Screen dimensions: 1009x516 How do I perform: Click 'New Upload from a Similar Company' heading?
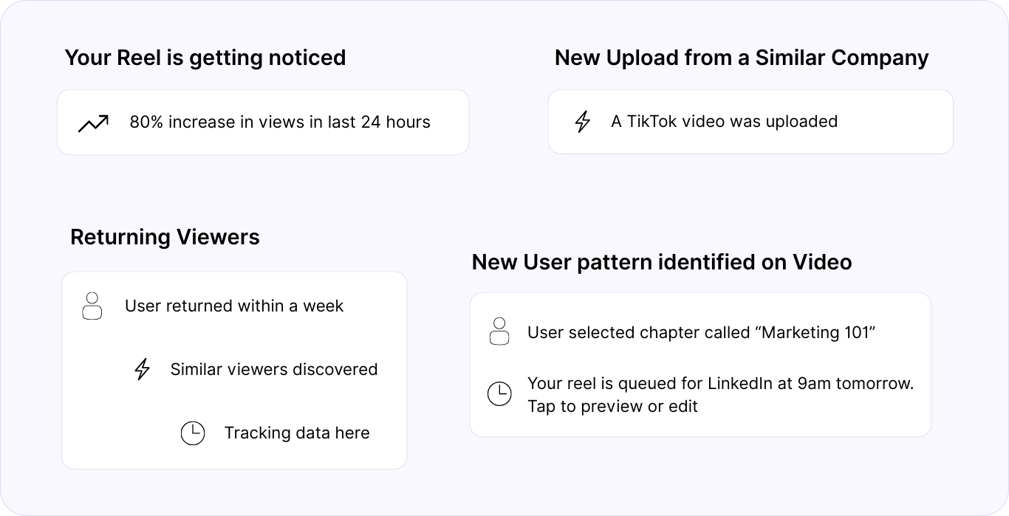742,58
